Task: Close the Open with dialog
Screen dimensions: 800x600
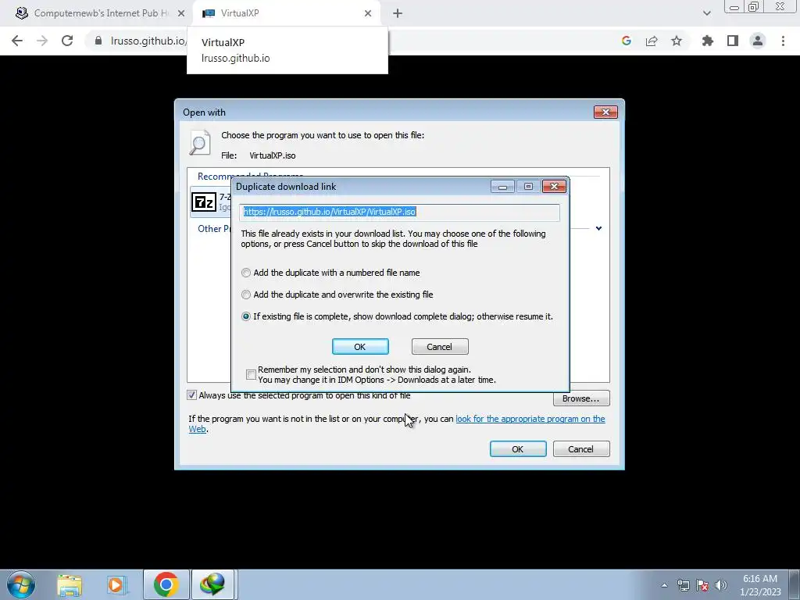Action: pyautogui.click(x=605, y=112)
